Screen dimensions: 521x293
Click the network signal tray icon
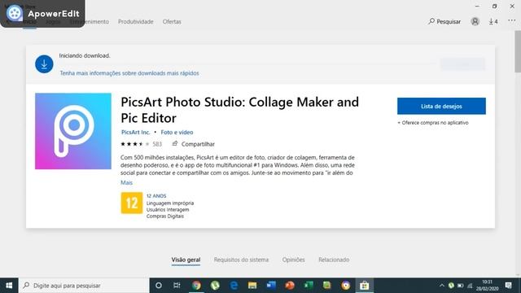470,286
